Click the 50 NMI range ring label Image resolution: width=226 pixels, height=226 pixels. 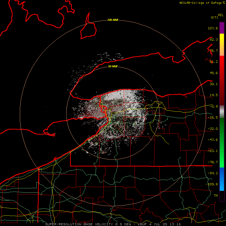point(113,66)
